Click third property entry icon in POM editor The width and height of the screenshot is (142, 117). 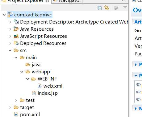[138, 99]
